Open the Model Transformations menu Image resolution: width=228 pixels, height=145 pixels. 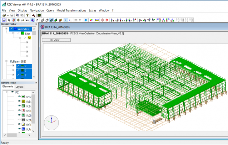[72, 10]
